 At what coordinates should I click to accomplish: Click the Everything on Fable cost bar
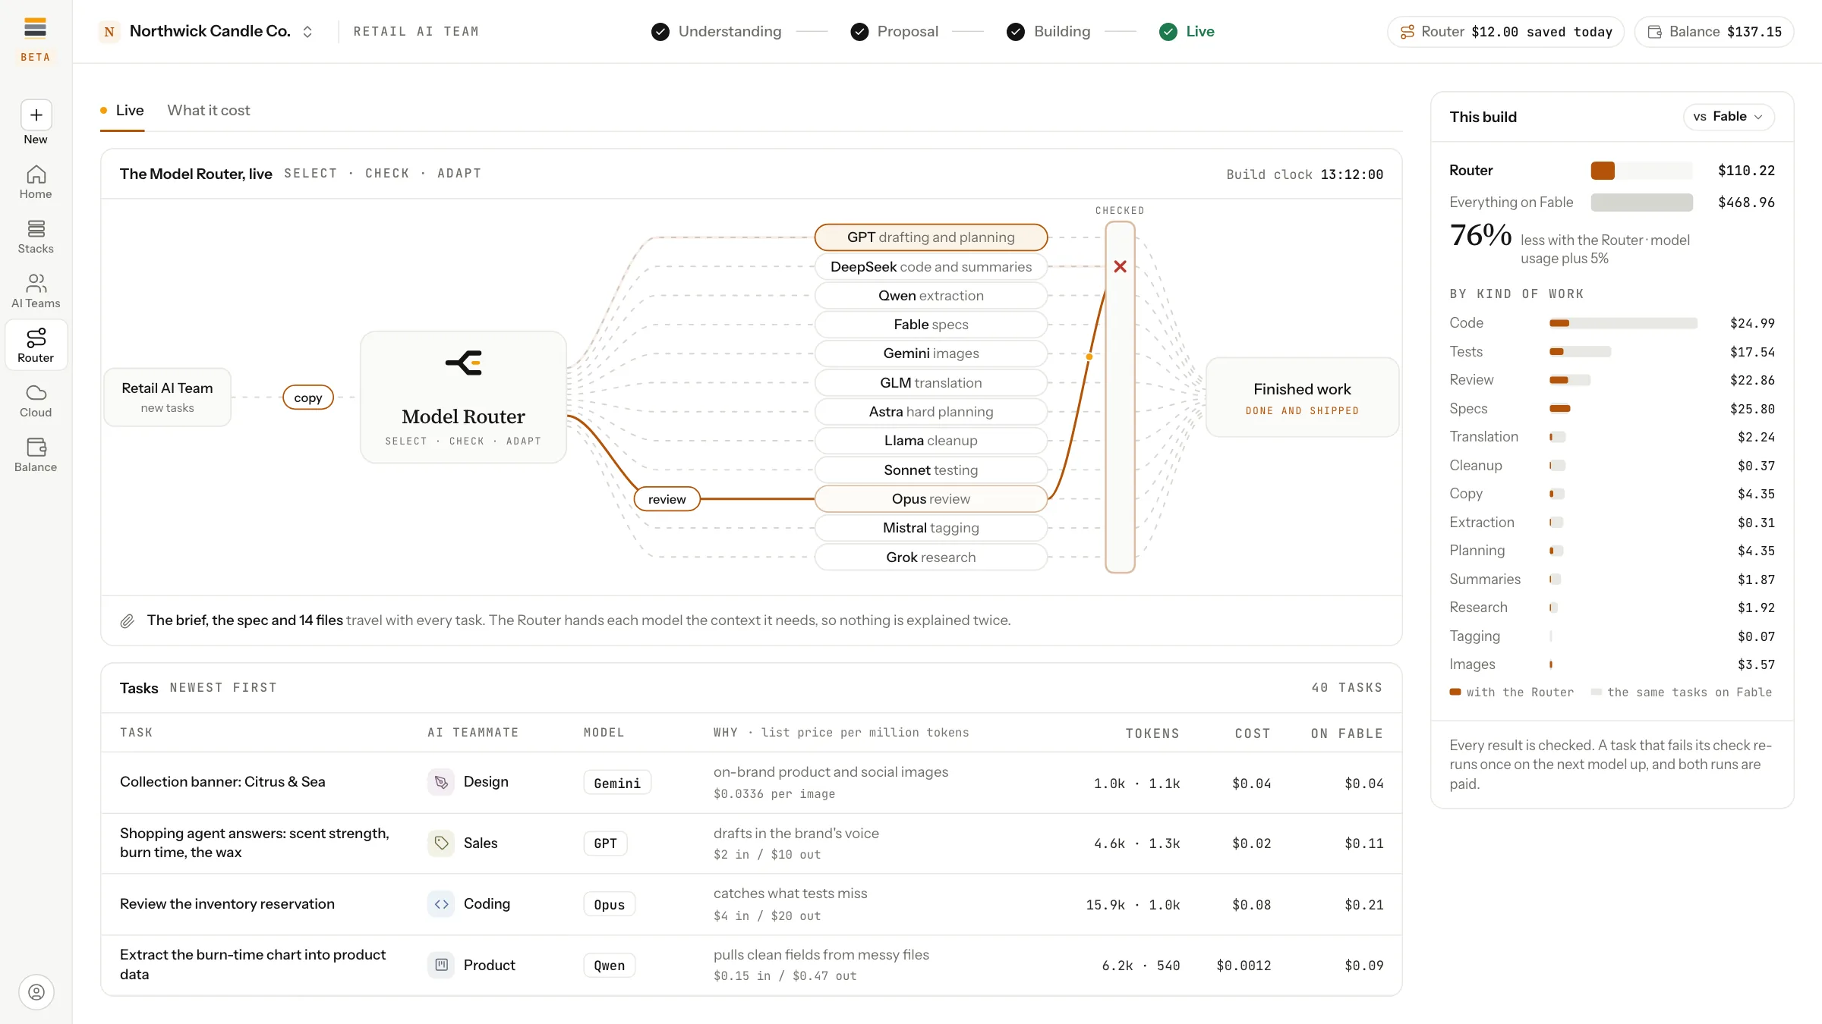(x=1641, y=203)
